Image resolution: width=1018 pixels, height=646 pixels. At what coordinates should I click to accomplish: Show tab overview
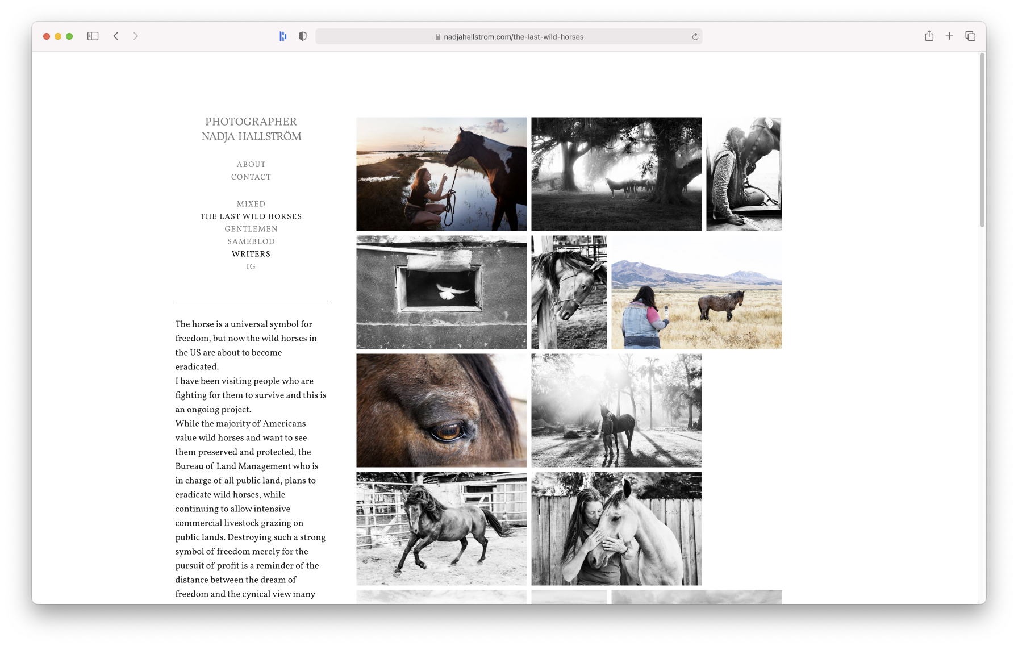[x=970, y=36]
